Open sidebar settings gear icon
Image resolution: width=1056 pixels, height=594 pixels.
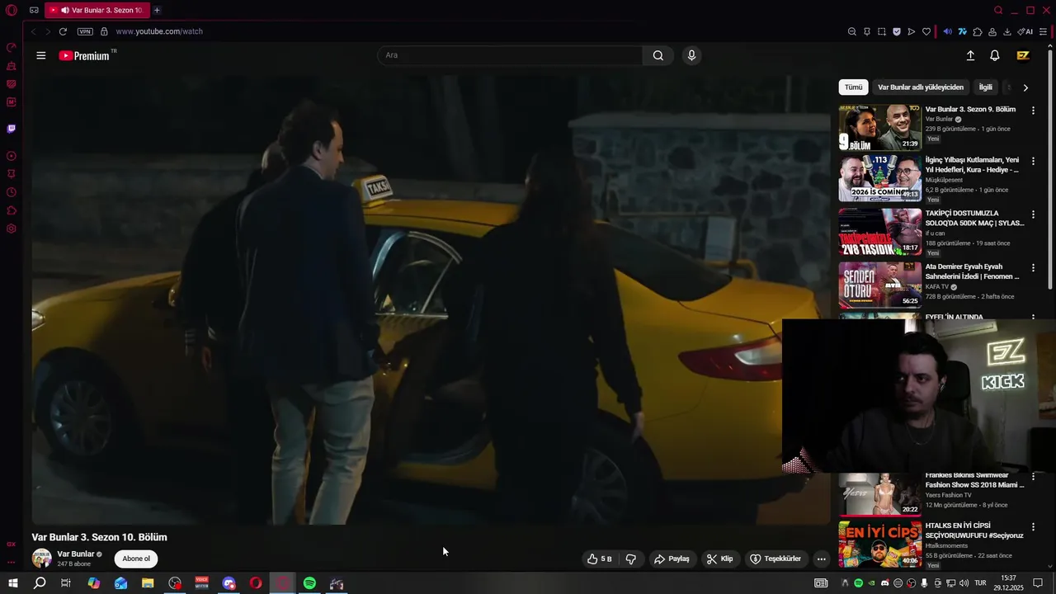pos(12,229)
